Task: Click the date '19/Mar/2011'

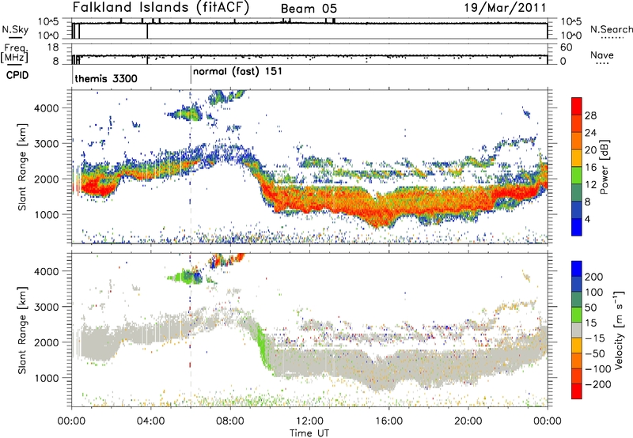Action: click(505, 7)
